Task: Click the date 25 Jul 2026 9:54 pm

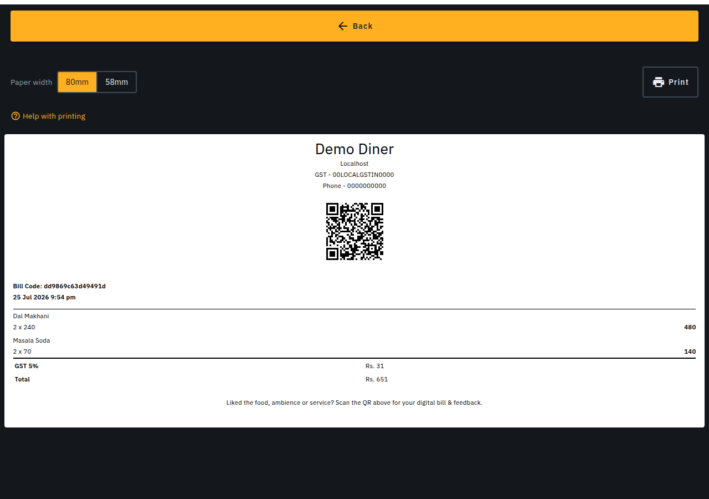Action: [x=44, y=297]
